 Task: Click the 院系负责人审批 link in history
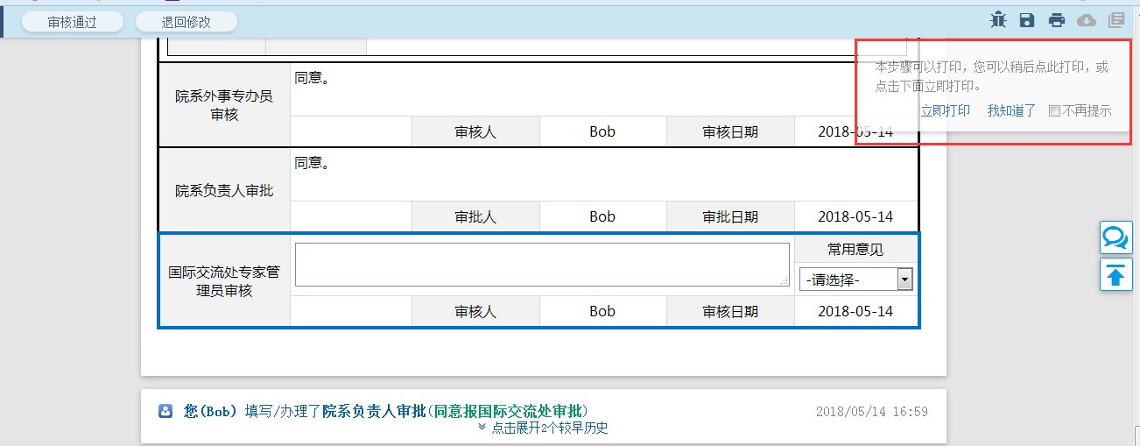[x=374, y=411]
